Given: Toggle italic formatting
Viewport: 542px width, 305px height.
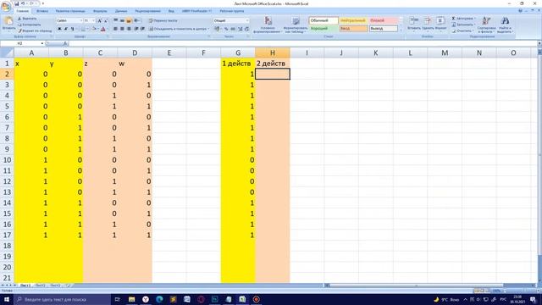Looking at the screenshot, I should (x=66, y=29).
